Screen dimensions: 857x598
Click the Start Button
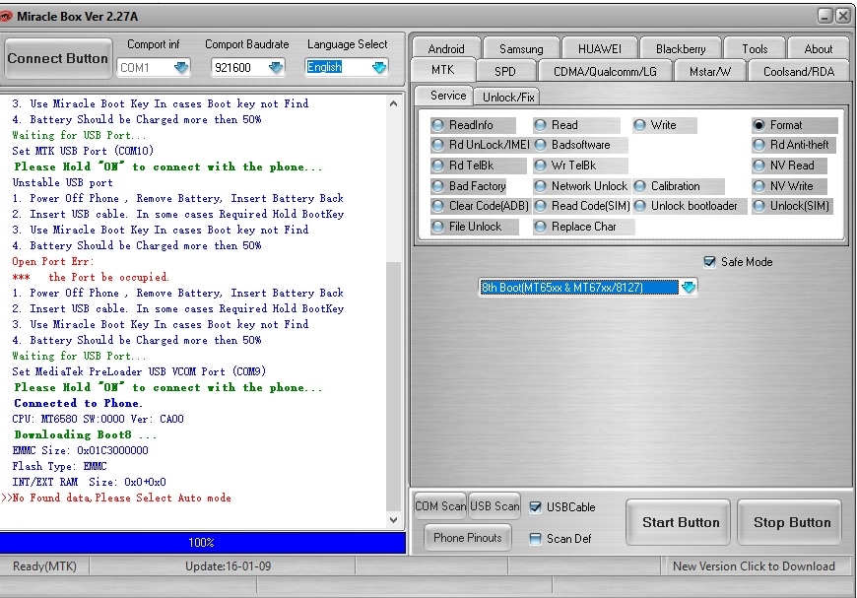[681, 522]
